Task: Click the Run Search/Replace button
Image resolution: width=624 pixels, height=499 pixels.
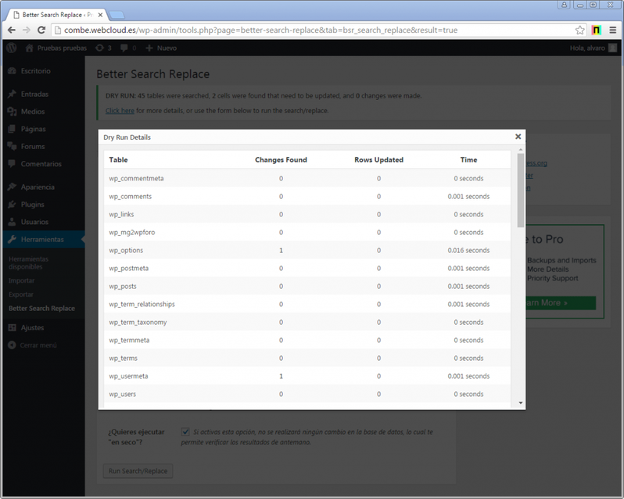Action: (x=138, y=471)
